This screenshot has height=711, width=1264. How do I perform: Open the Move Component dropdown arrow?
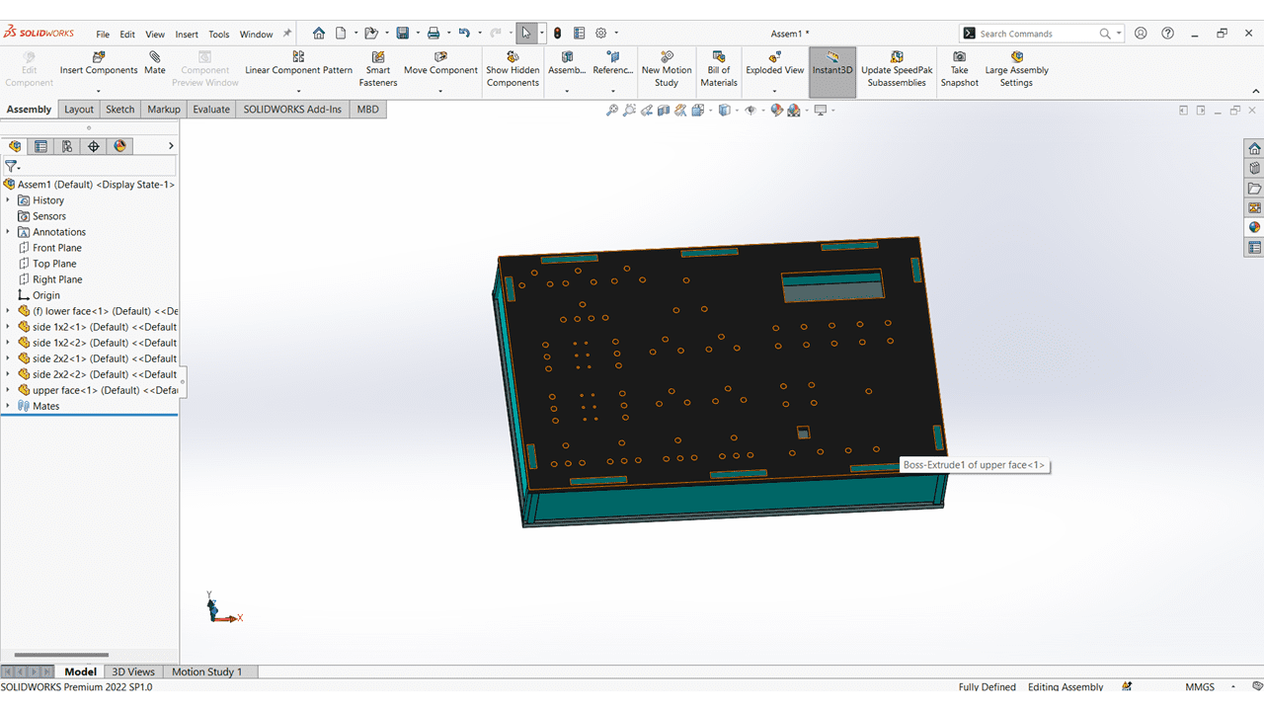click(x=440, y=91)
